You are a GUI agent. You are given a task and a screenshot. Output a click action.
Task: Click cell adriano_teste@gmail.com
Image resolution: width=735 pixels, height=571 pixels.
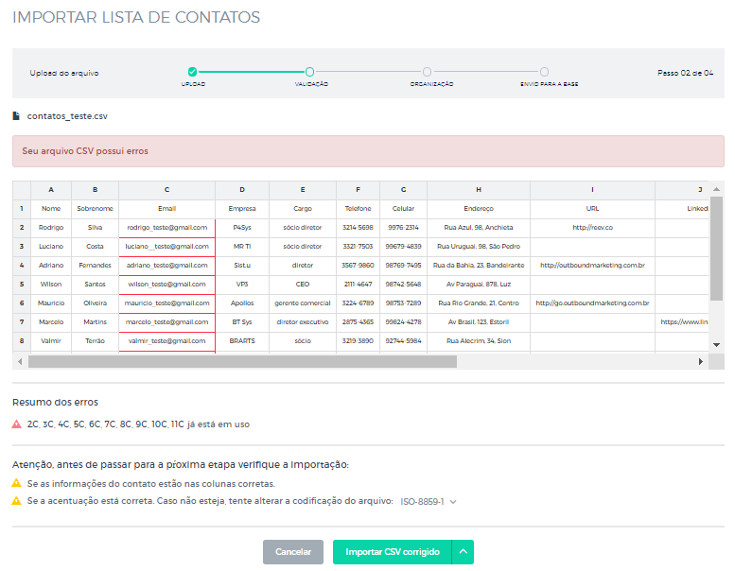pyautogui.click(x=166, y=265)
